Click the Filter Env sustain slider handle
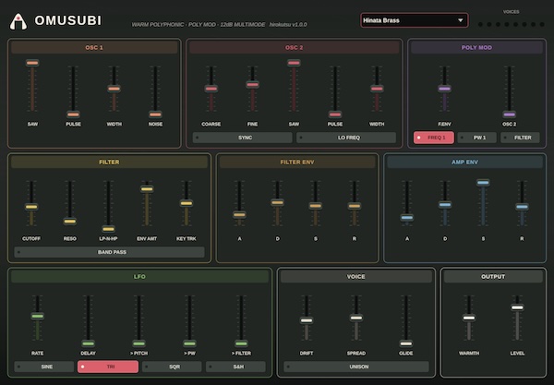 315,206
